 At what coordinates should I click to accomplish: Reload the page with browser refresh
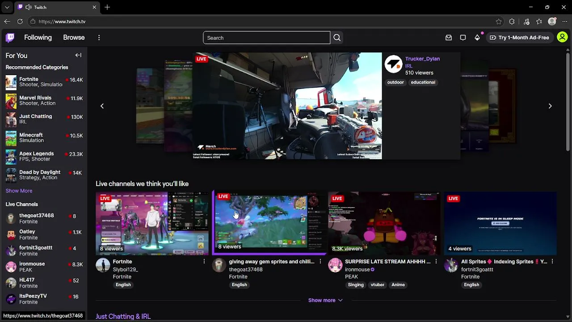tap(20, 21)
